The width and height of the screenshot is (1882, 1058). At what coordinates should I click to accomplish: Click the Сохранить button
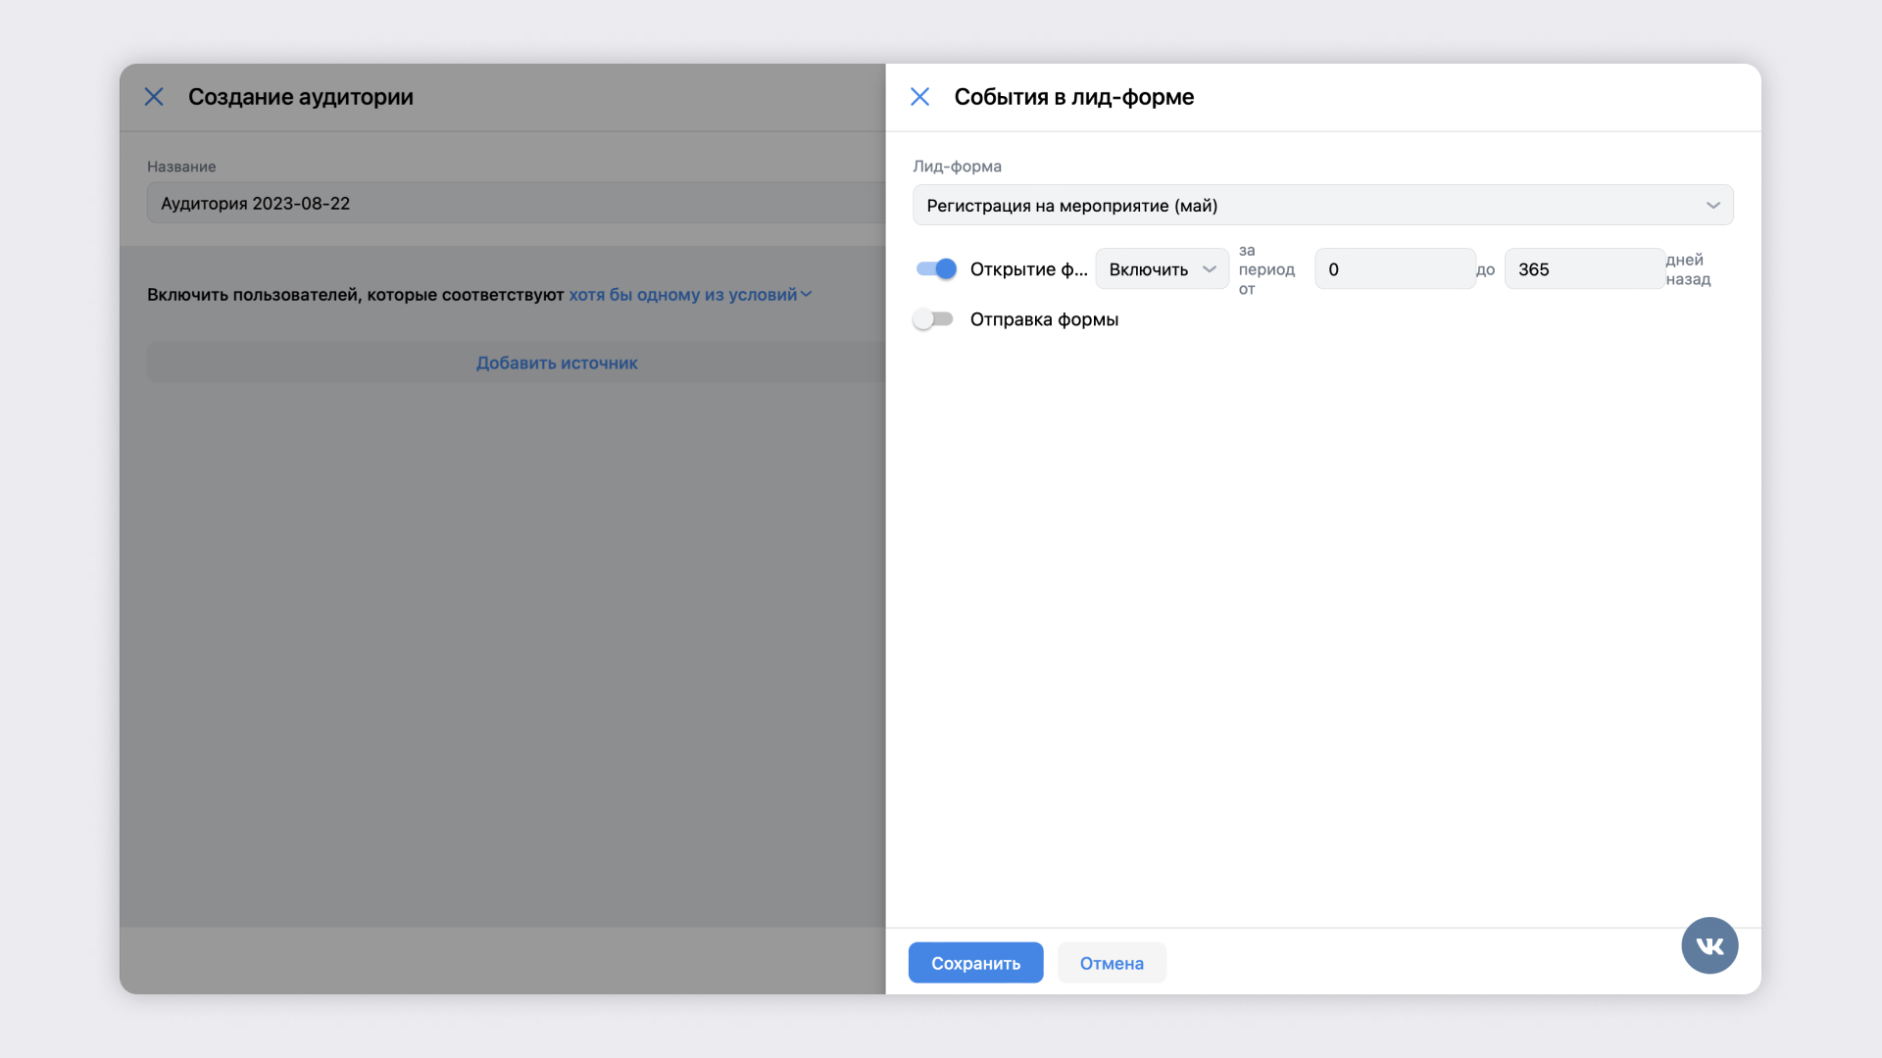975,963
